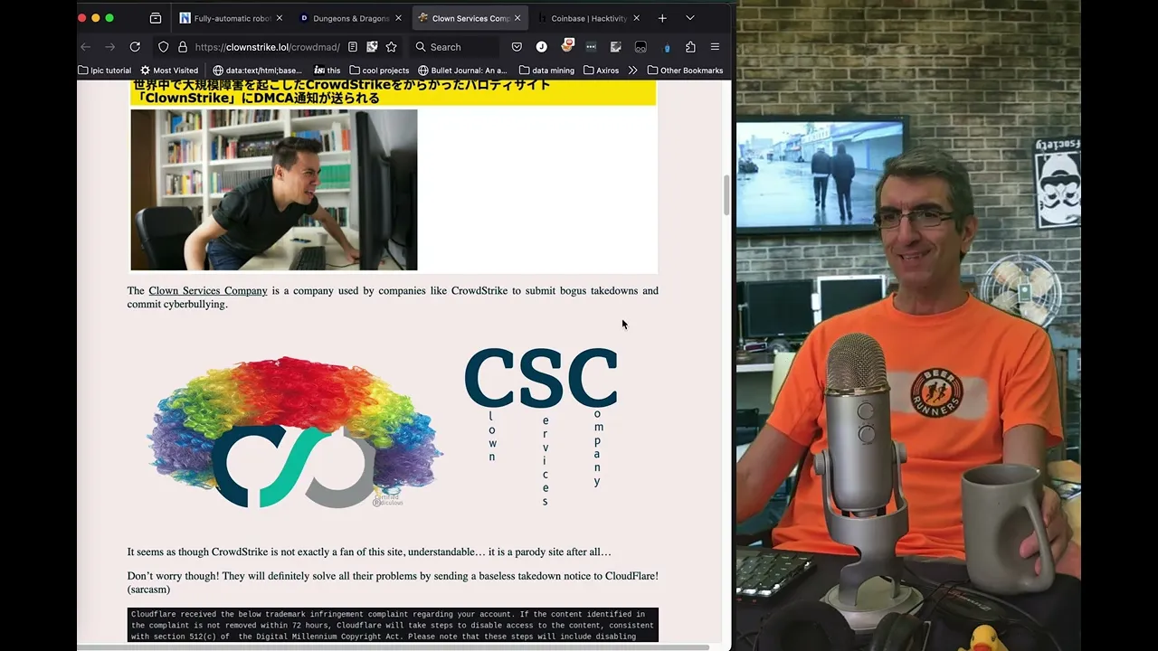Reload the current page
Screen dimensions: 1158x651
click(135, 47)
